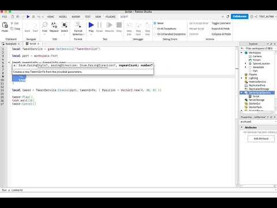This screenshot has width=277, height=208.
Task: Click the Pause button in Test group
Action: [99, 25]
